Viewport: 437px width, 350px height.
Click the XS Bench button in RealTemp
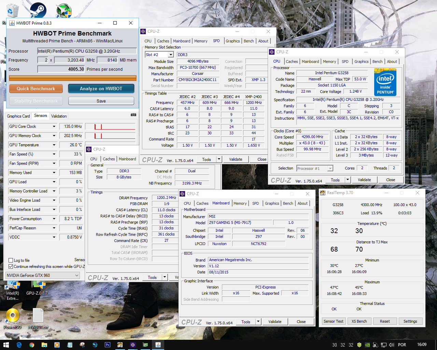tap(359, 321)
